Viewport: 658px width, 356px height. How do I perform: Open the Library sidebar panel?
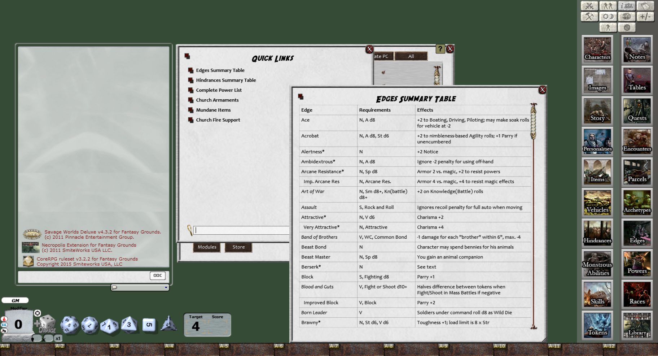tap(637, 325)
